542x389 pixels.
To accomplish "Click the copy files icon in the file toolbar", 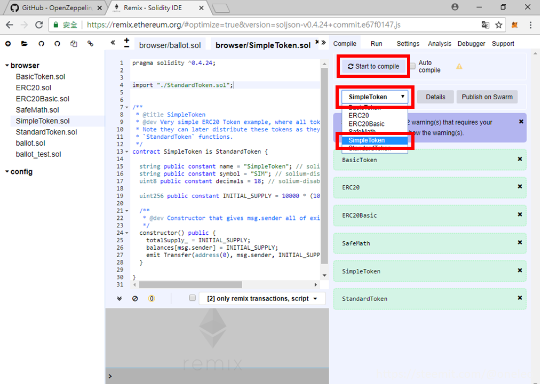I will [x=74, y=44].
